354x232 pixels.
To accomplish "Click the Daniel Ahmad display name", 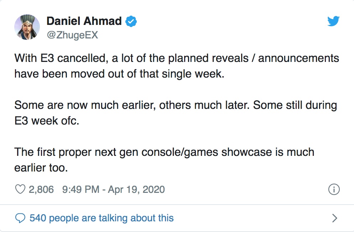I will [84, 21].
